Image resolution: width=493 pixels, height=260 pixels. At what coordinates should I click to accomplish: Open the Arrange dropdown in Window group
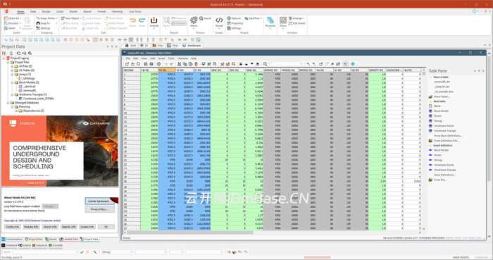pyautogui.click(x=297, y=18)
